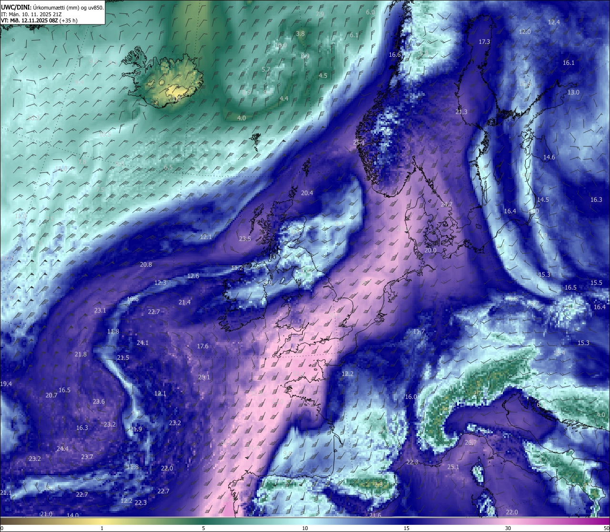Click the 0 tick on the colour scale
The image size is (610, 532).
(1, 528)
